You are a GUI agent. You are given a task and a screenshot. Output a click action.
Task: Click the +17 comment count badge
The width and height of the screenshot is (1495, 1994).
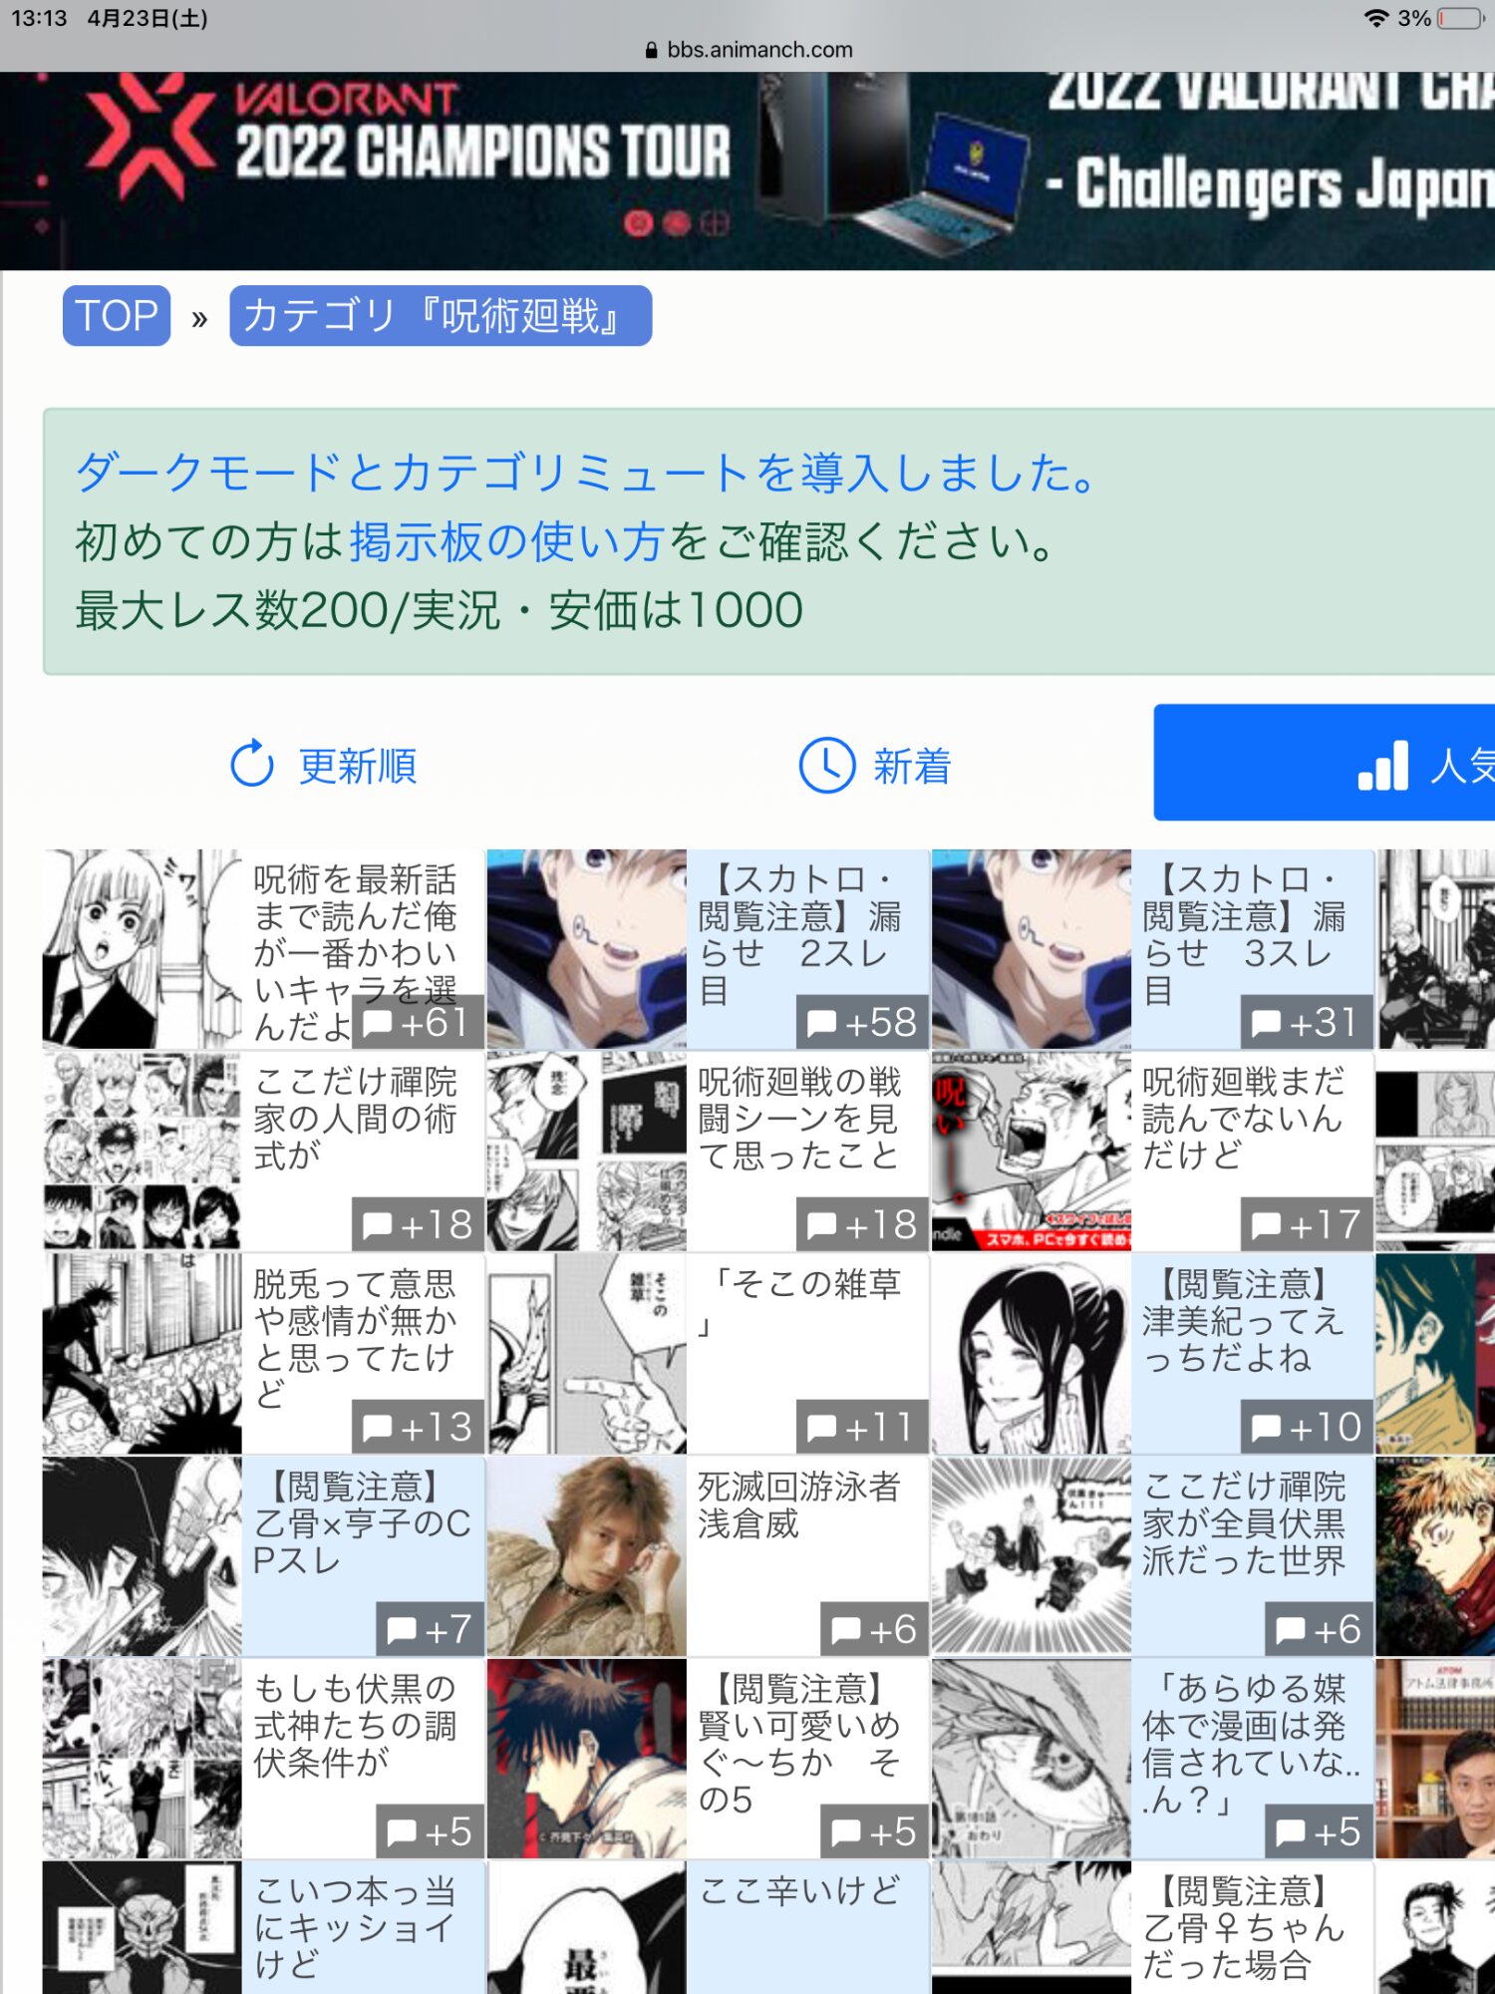click(1306, 1224)
